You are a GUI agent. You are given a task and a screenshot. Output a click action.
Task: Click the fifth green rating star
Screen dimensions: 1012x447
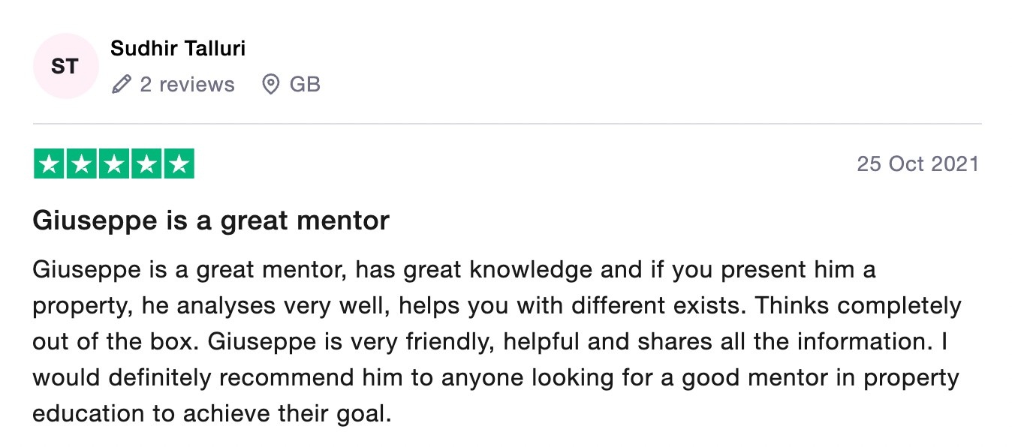click(179, 164)
